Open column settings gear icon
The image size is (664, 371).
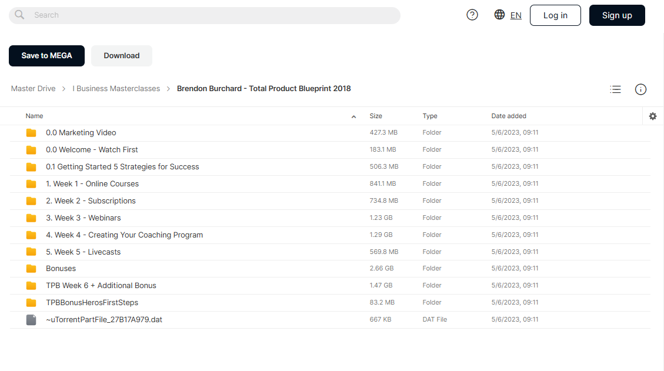(653, 116)
